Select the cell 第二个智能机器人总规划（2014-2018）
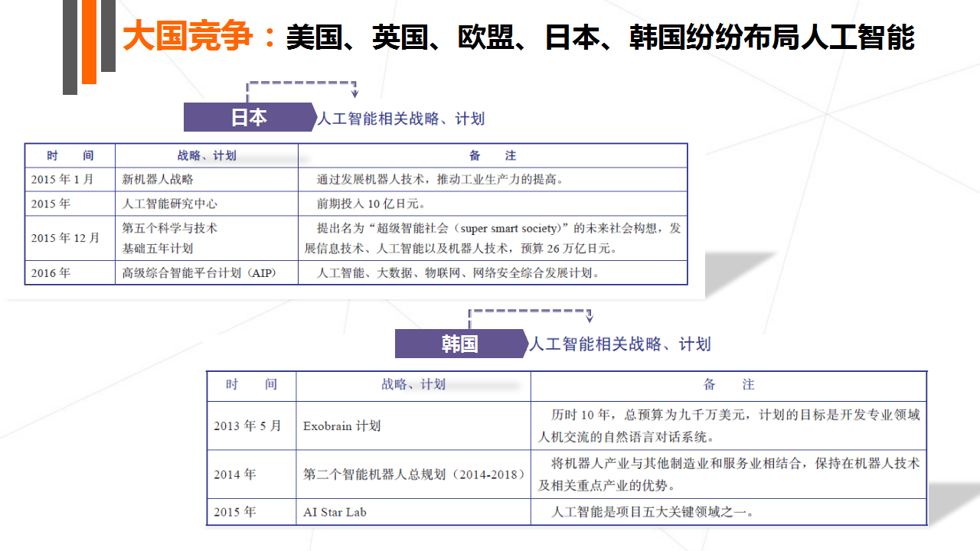Screen dimensions: 980x551 pos(413,474)
